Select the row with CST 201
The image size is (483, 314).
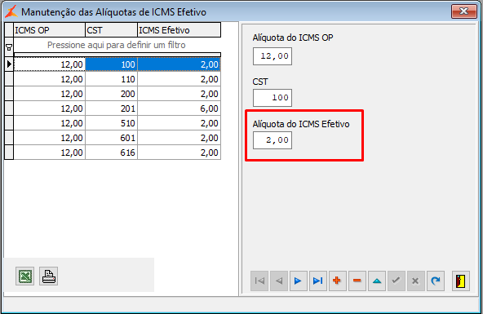117,108
